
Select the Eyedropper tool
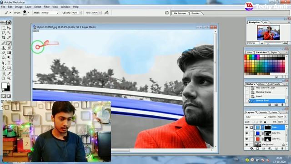pos(9,73)
